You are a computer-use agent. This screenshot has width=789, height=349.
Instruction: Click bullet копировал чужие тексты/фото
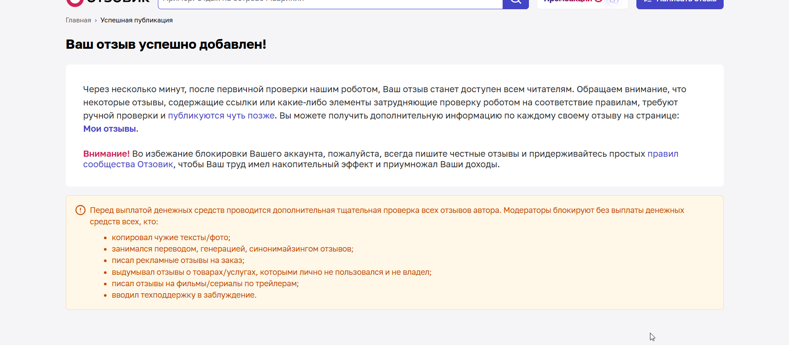(x=171, y=237)
